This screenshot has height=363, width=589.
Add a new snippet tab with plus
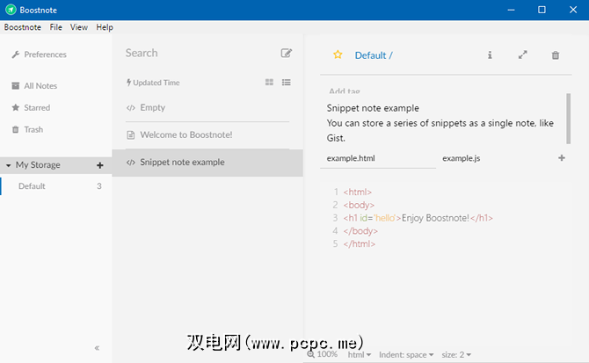click(x=562, y=158)
